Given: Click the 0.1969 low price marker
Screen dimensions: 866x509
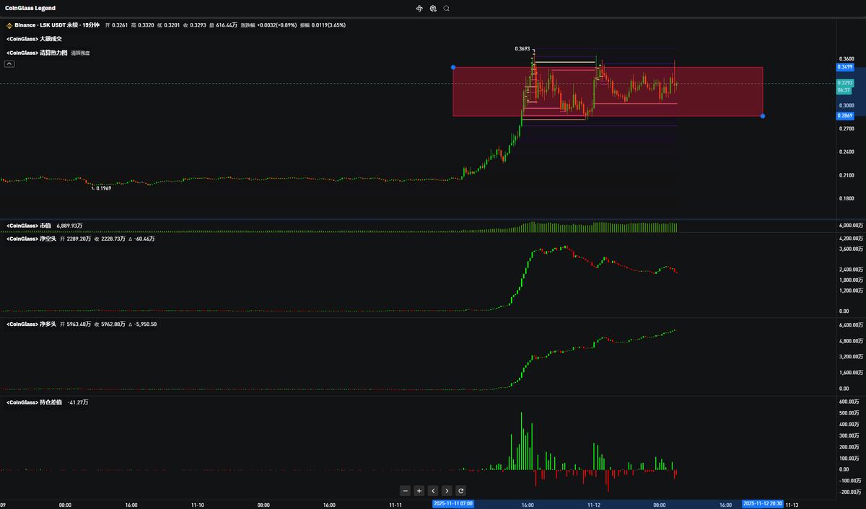Looking at the screenshot, I should (104, 188).
